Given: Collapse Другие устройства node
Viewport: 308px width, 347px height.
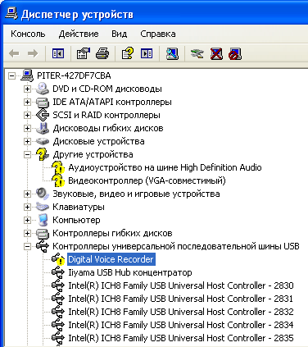Looking at the screenshot, I should tap(27, 154).
